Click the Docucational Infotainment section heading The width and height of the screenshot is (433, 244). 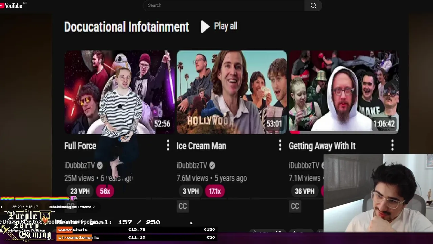pos(127,27)
